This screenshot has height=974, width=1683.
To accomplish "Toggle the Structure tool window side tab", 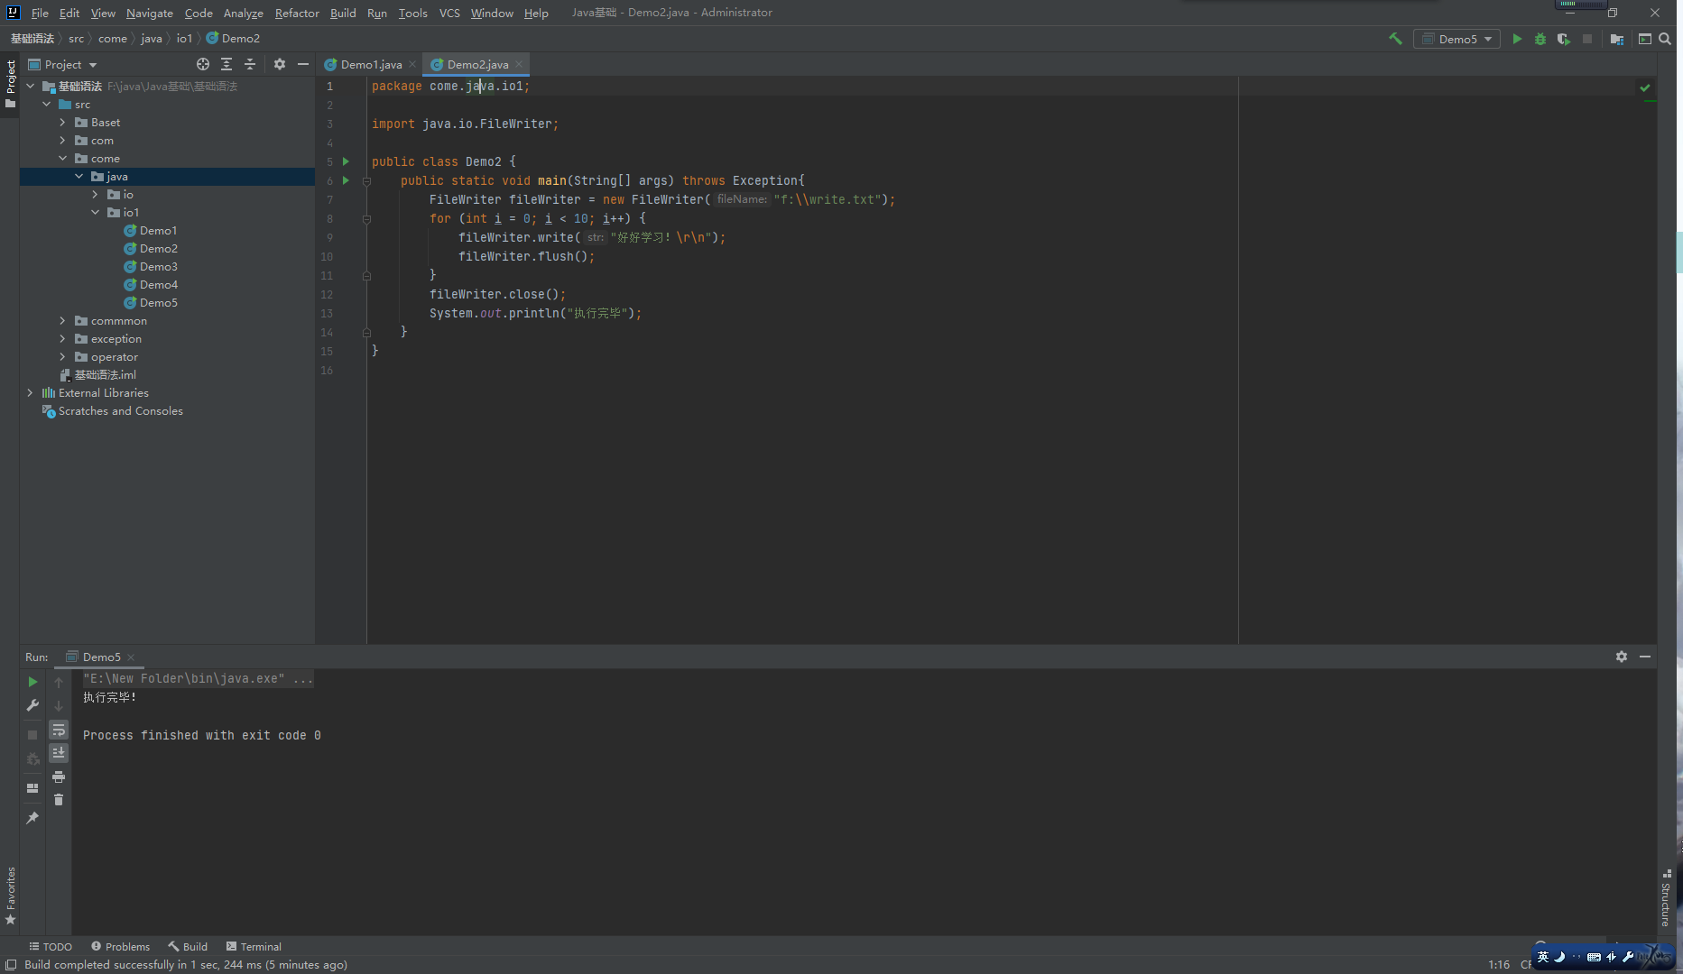I will pos(1666,898).
